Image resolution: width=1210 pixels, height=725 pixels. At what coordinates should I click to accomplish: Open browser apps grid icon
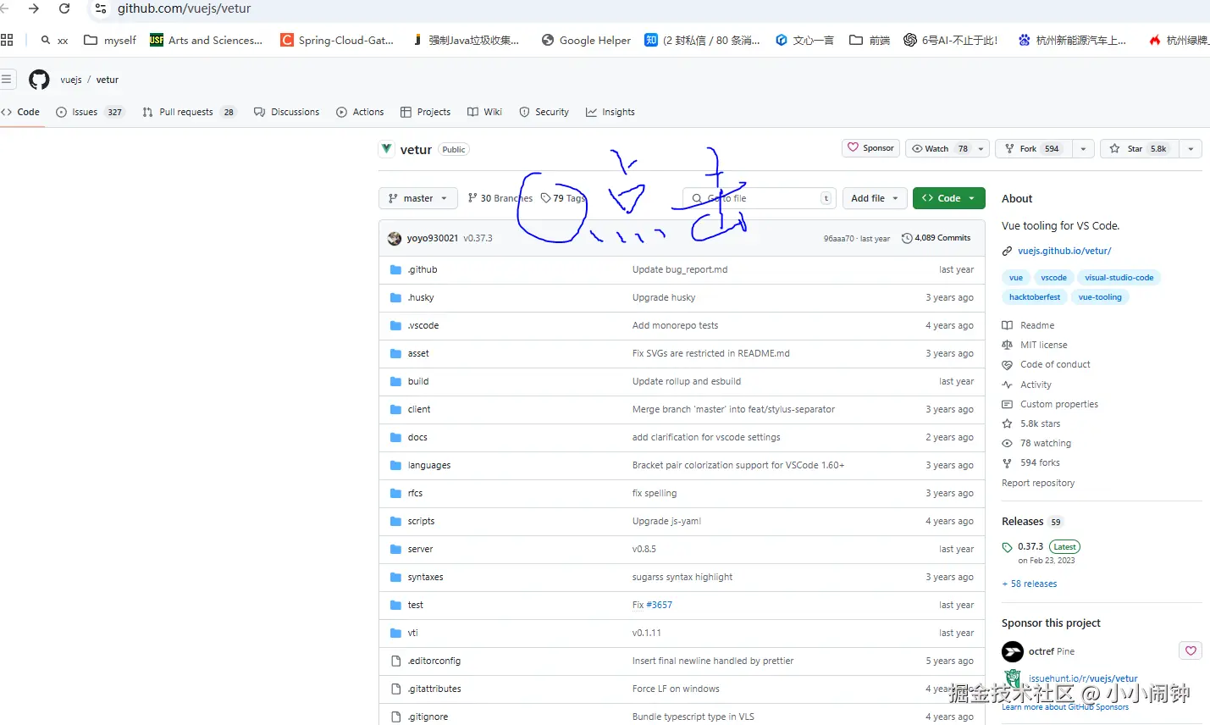click(7, 40)
